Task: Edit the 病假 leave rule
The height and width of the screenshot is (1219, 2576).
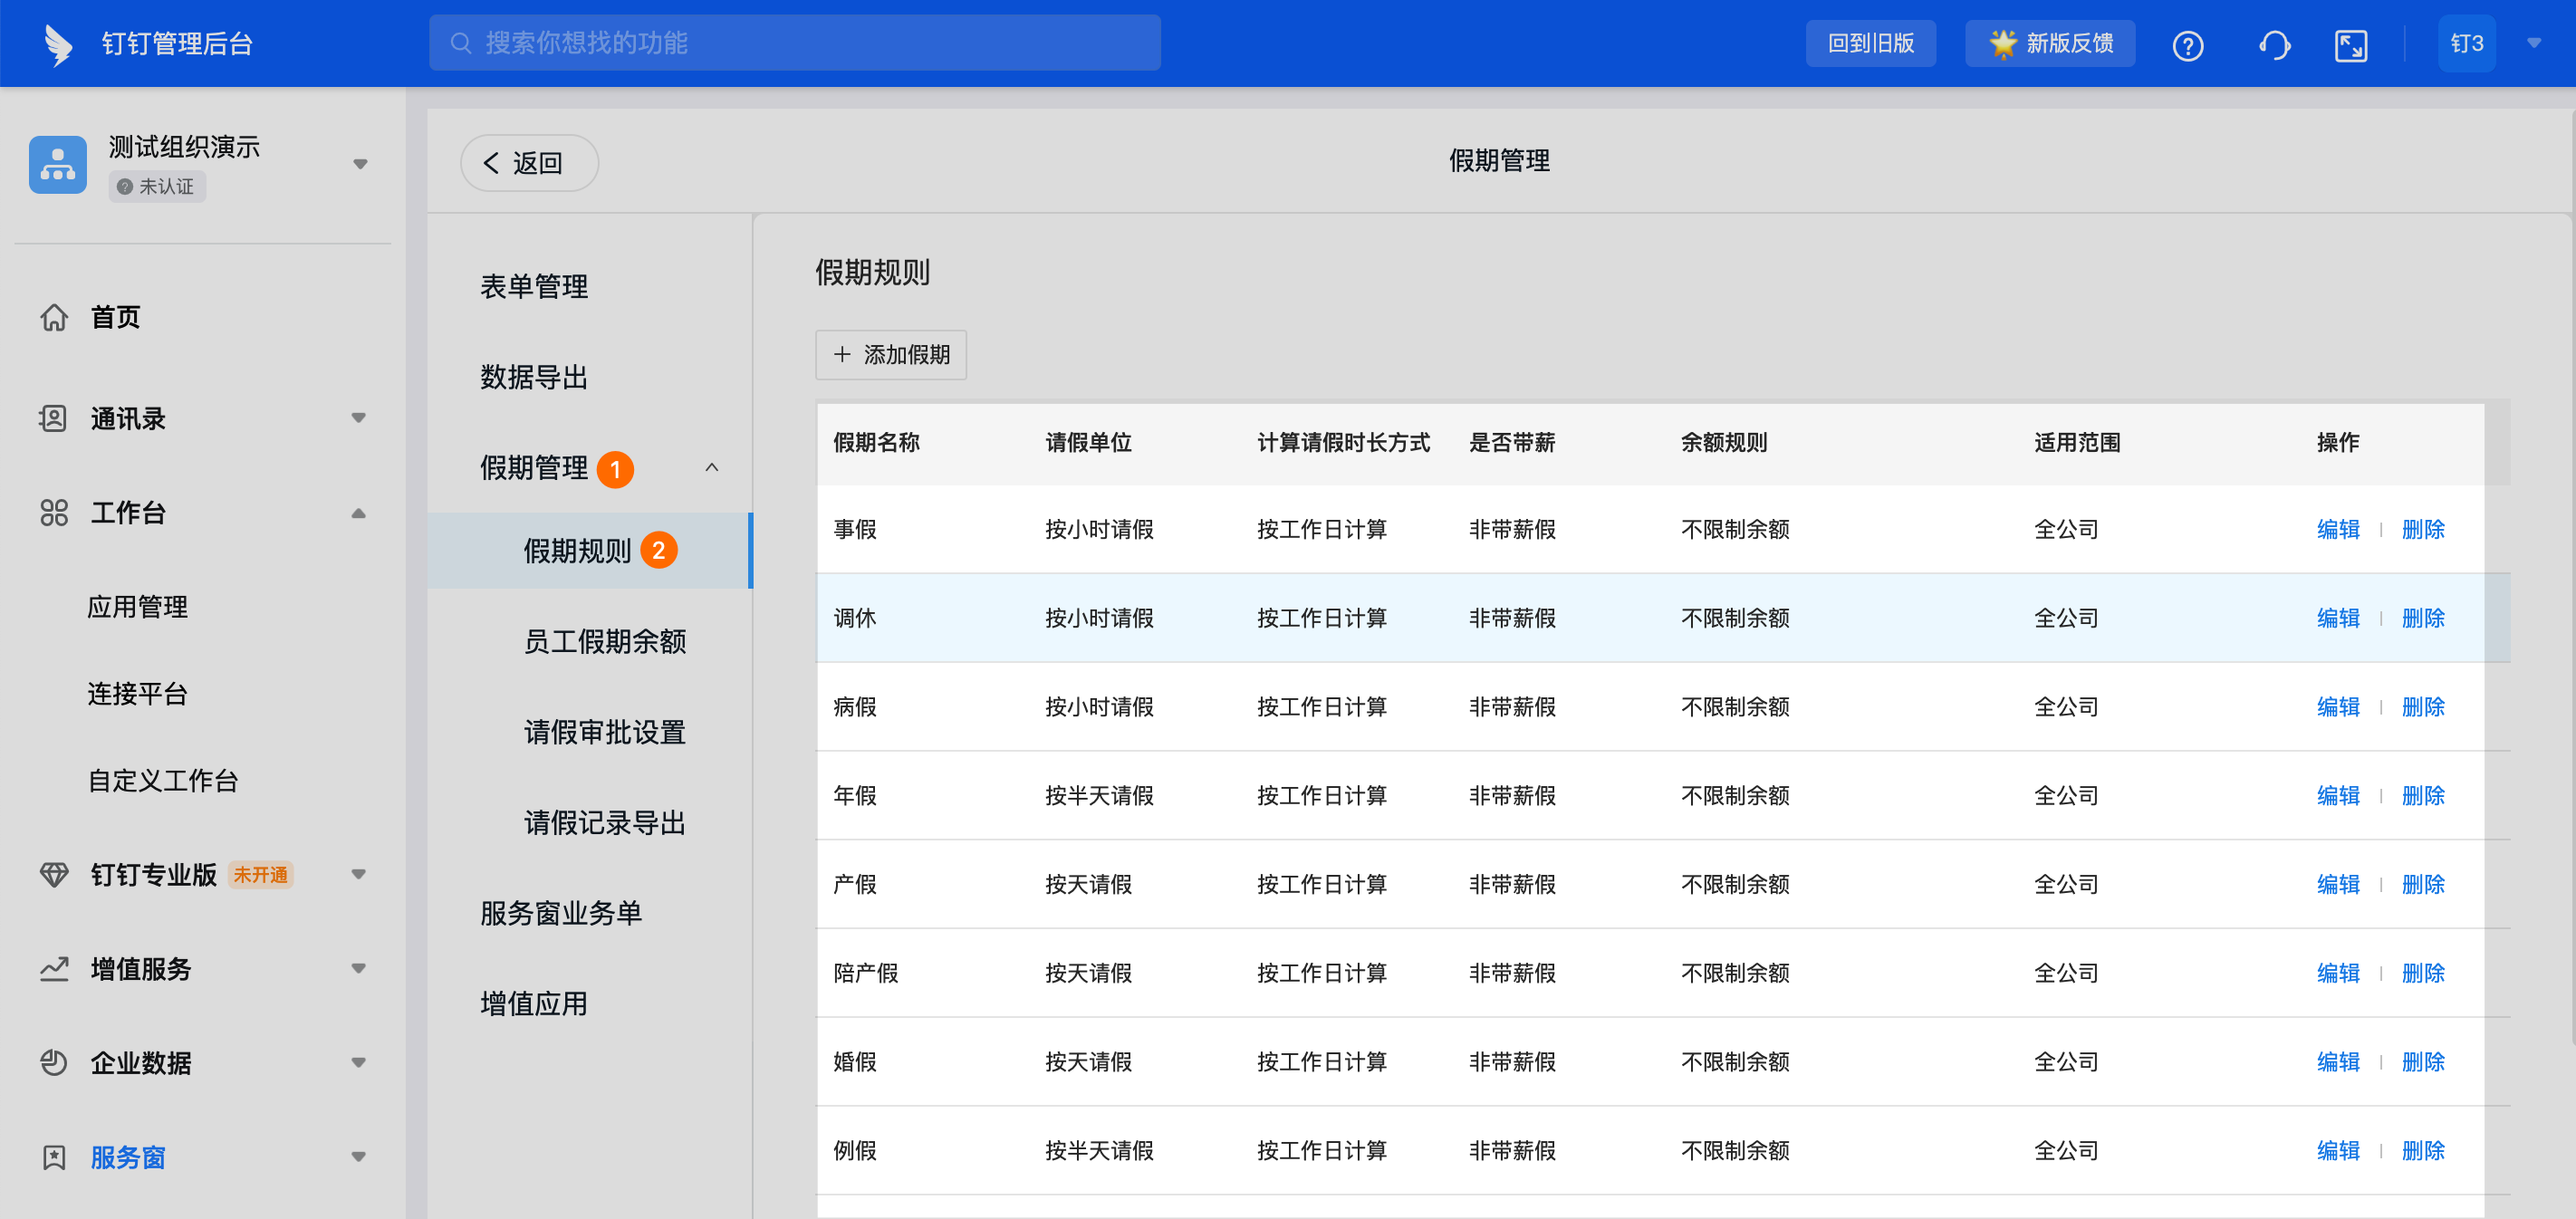Action: (2337, 707)
